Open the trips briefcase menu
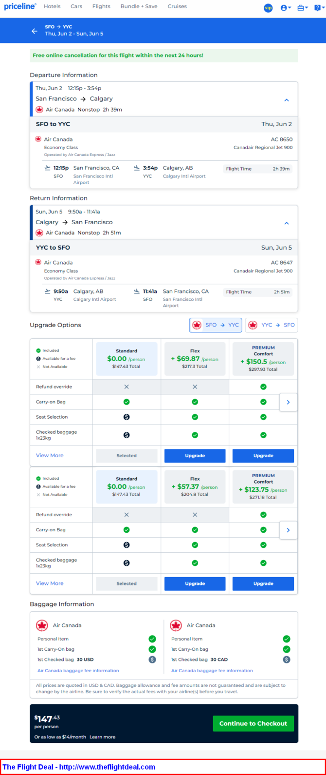326x775 pixels. pyautogui.click(x=303, y=8)
